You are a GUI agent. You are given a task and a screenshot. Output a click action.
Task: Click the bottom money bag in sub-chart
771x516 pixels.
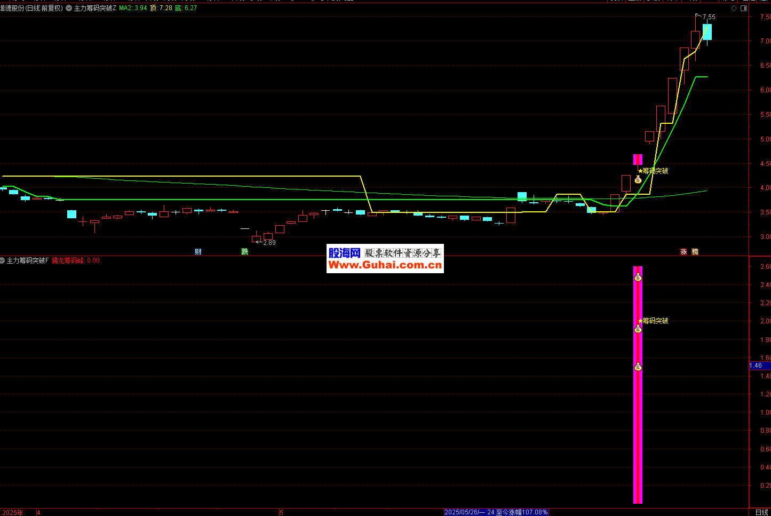[x=638, y=367]
